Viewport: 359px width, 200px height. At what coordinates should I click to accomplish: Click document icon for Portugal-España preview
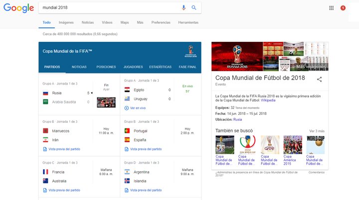[x=126, y=149]
